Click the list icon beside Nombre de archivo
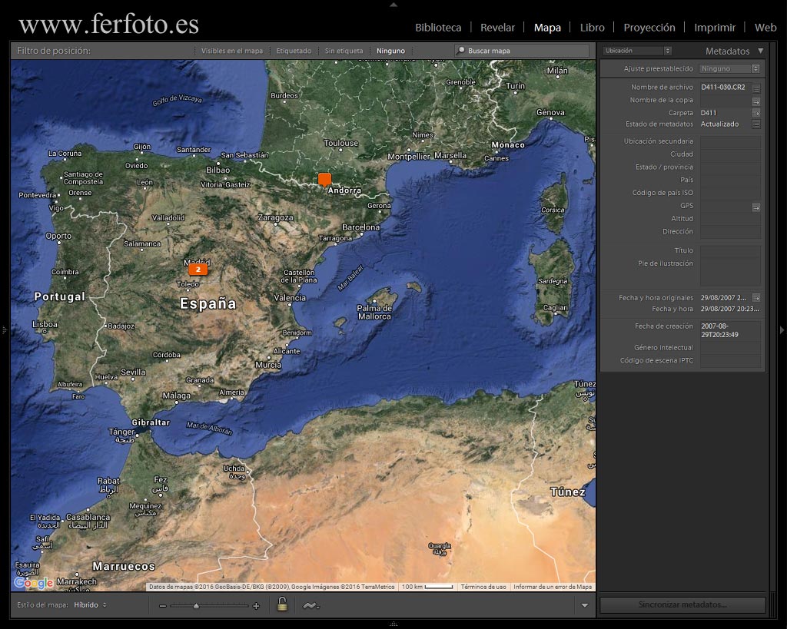This screenshot has height=629, width=787. pos(756,88)
